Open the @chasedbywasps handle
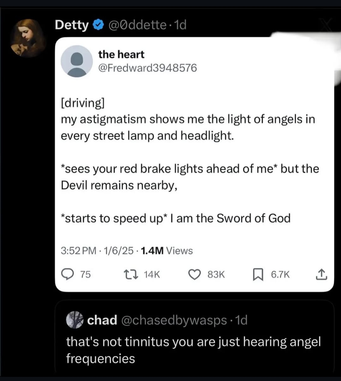 tap(174, 320)
